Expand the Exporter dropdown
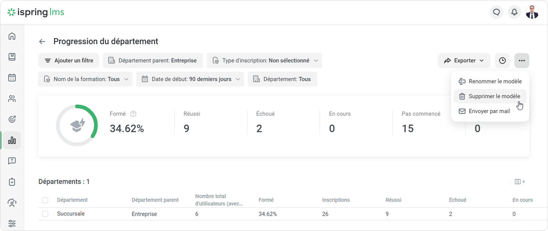The width and height of the screenshot is (548, 231). pyautogui.click(x=464, y=61)
